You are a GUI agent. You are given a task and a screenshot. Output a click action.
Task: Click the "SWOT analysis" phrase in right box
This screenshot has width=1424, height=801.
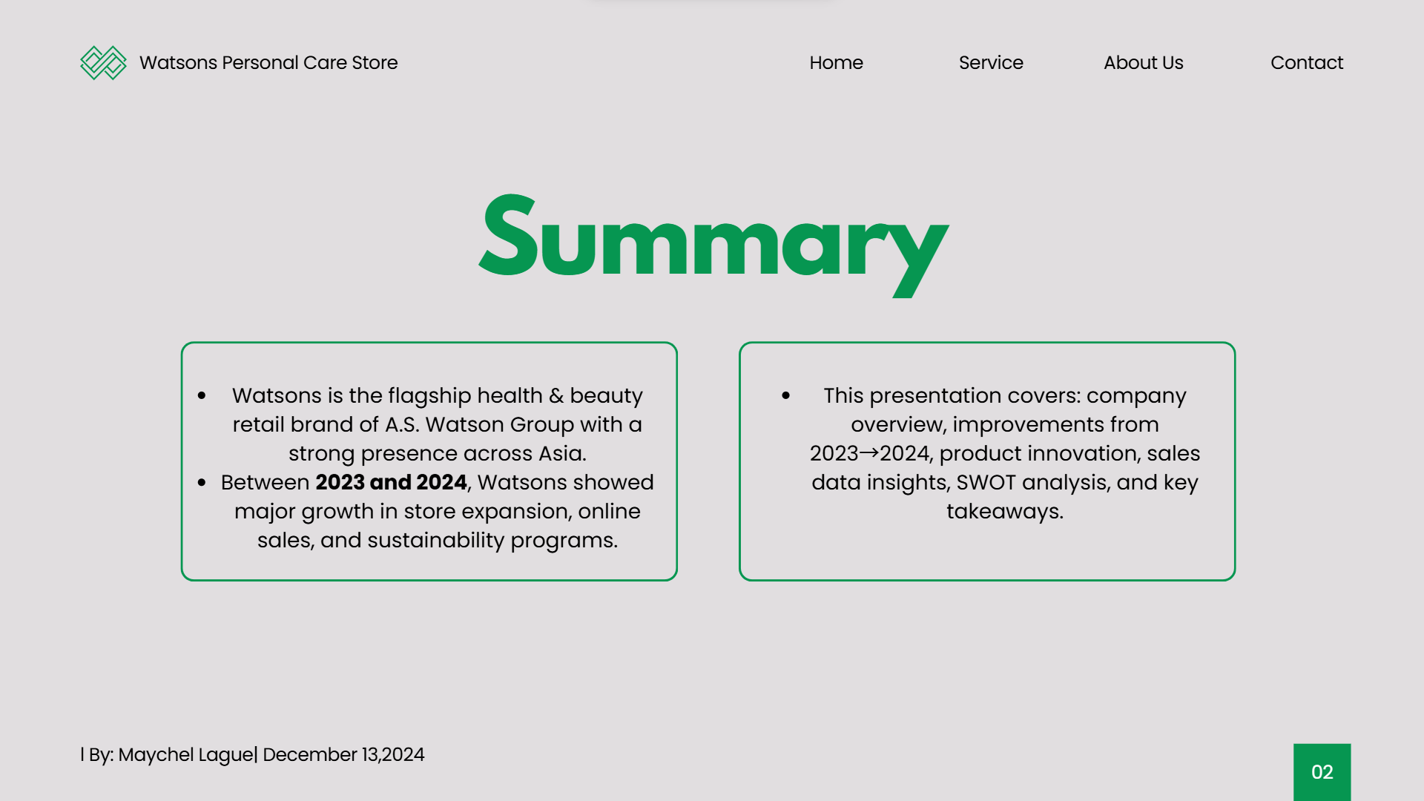[1033, 483]
